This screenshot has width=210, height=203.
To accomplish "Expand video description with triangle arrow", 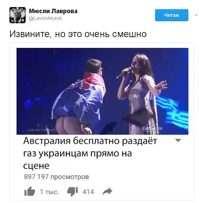I will click(178, 140).
